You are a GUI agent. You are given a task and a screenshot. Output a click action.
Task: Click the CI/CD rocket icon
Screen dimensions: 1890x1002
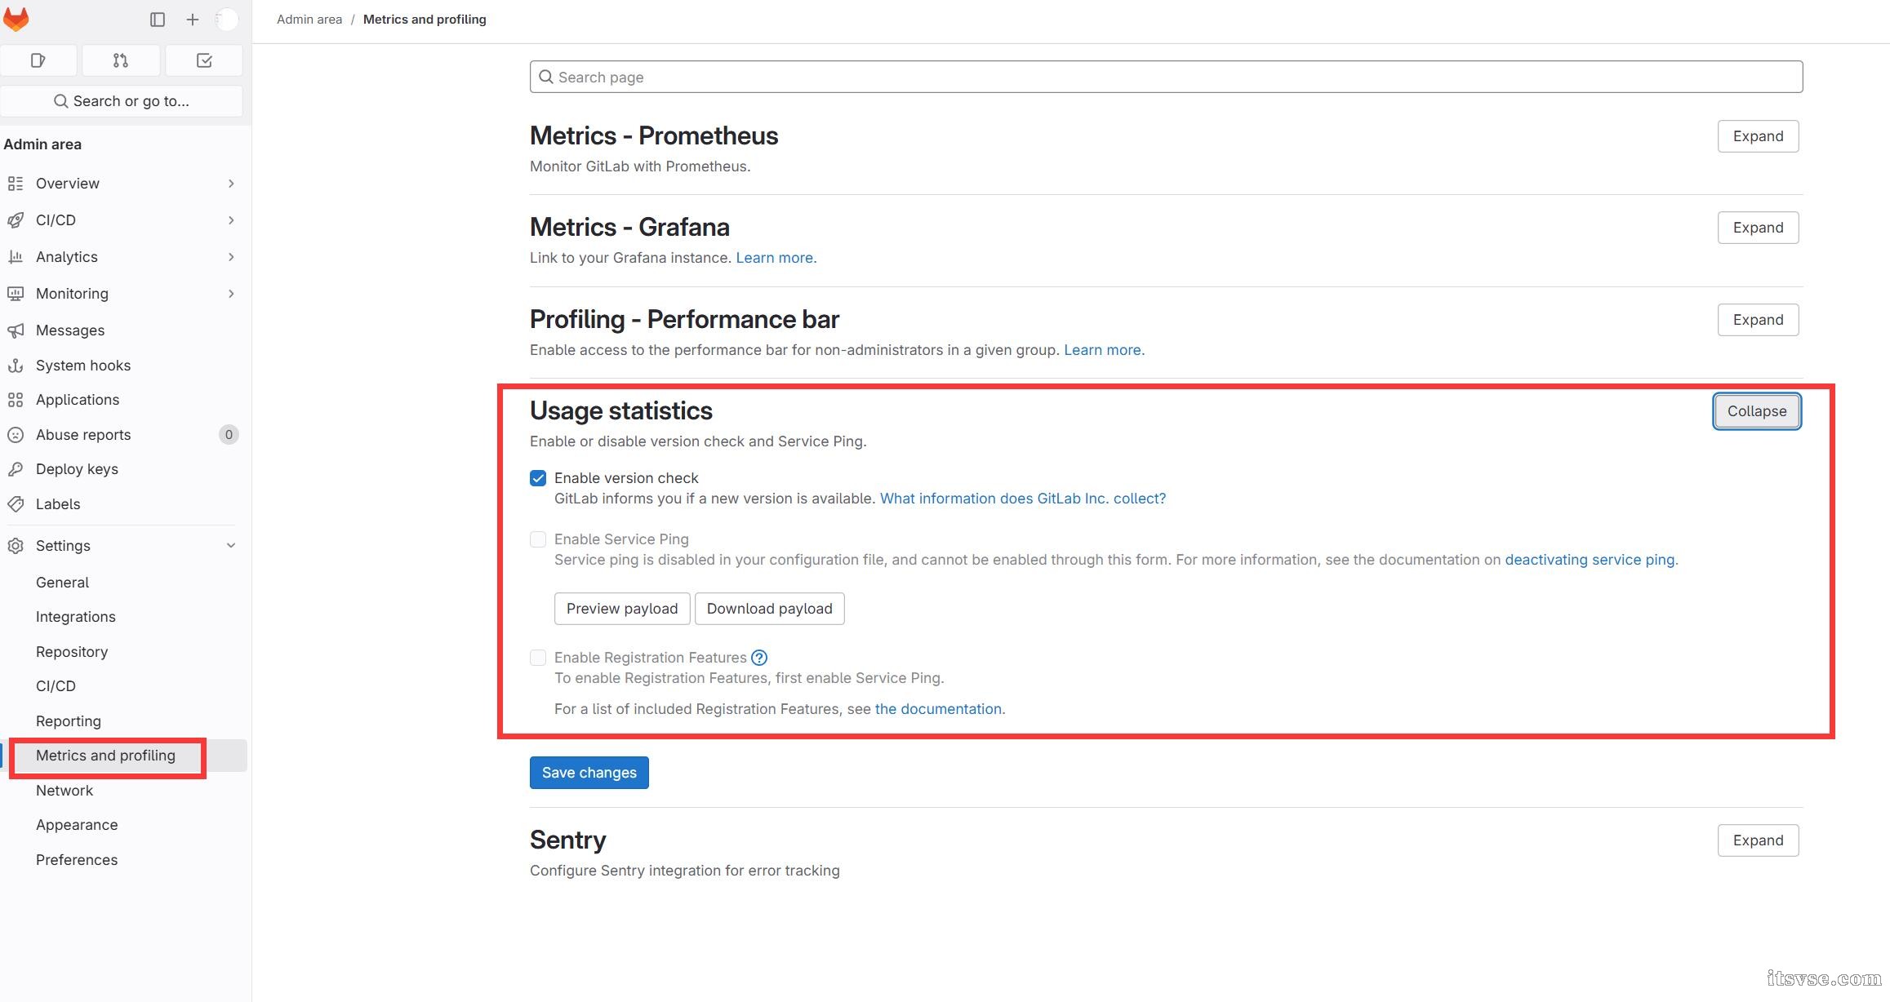(x=16, y=220)
